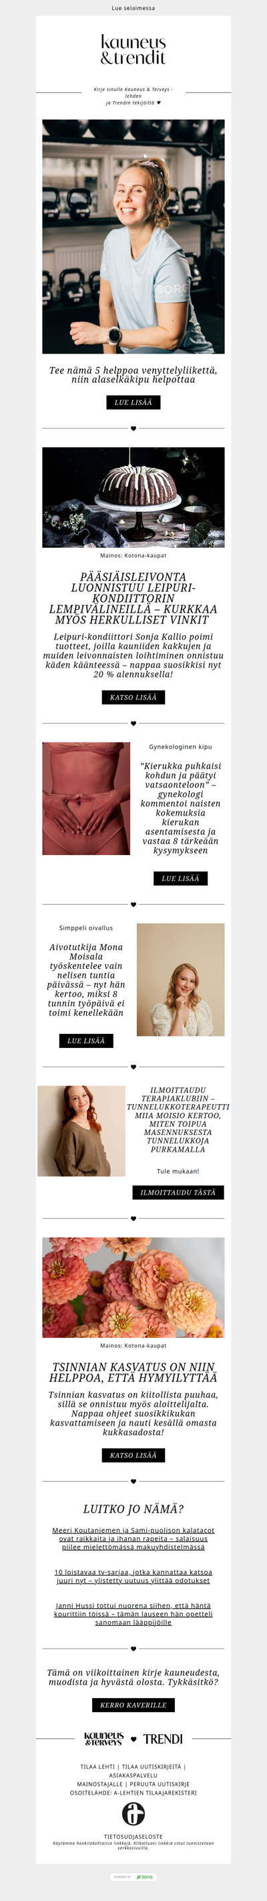The image size is (267, 1901).
Task: Open 10 loistavaa tv-sarjaa link
Action: coord(133,1576)
